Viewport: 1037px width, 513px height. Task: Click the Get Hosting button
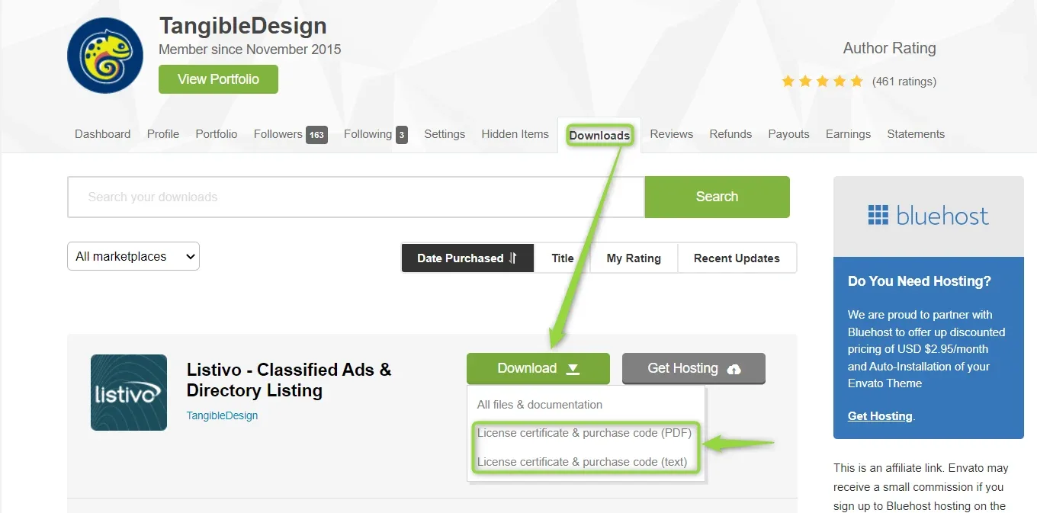click(693, 369)
